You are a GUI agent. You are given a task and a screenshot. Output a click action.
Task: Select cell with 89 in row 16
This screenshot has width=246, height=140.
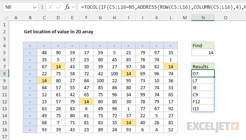click(x=101, y=130)
